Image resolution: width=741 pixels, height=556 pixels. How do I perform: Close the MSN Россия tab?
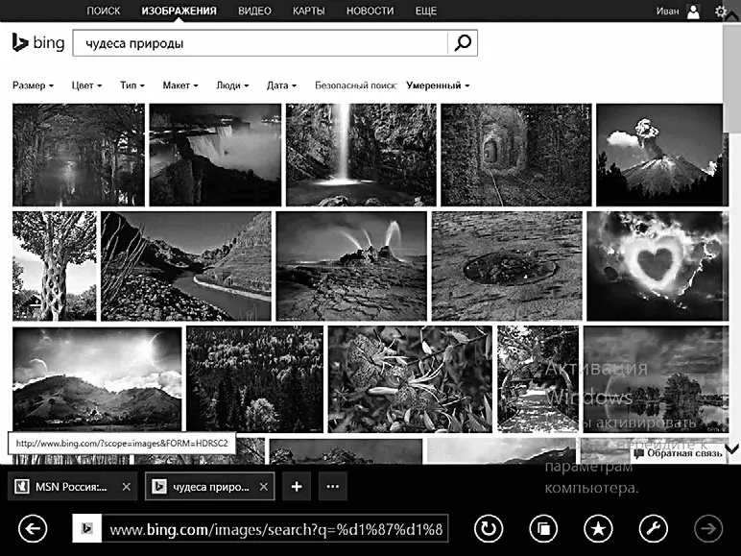[127, 487]
